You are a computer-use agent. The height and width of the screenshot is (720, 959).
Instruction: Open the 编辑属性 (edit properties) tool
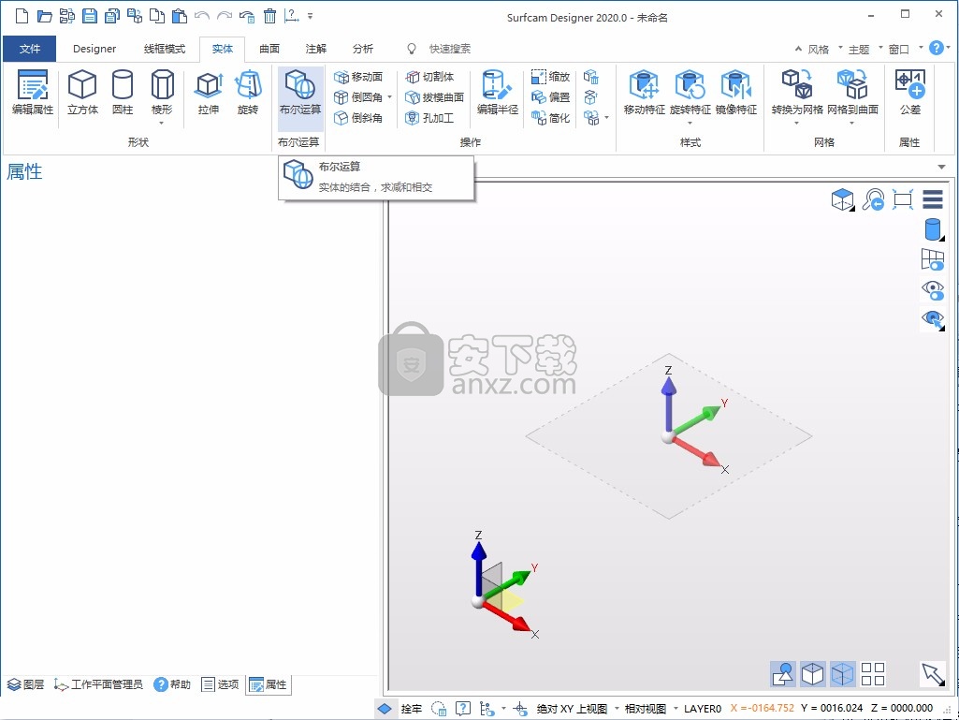33,93
